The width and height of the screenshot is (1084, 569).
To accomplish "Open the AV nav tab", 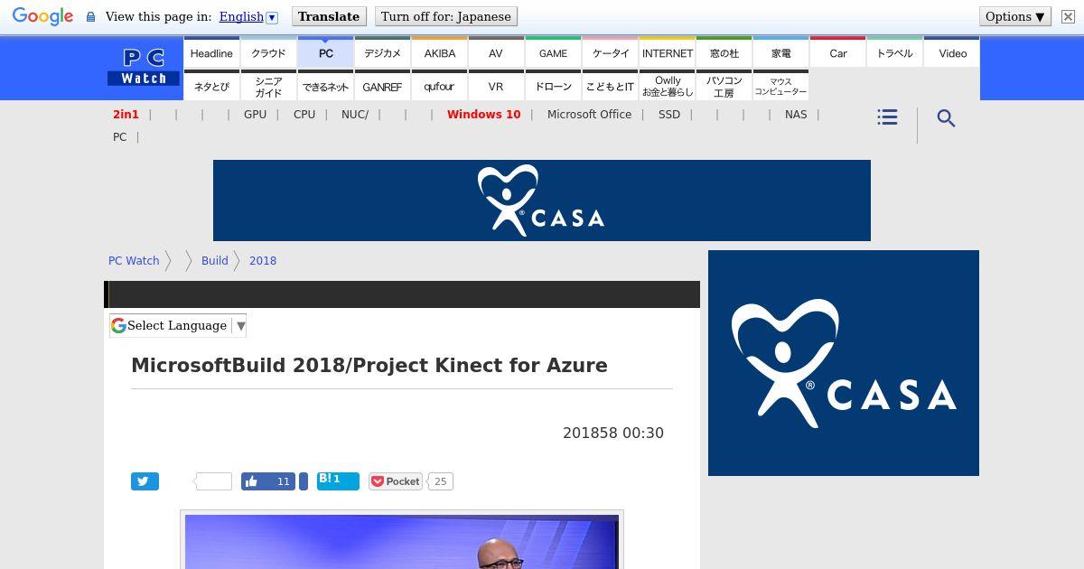I will [496, 53].
